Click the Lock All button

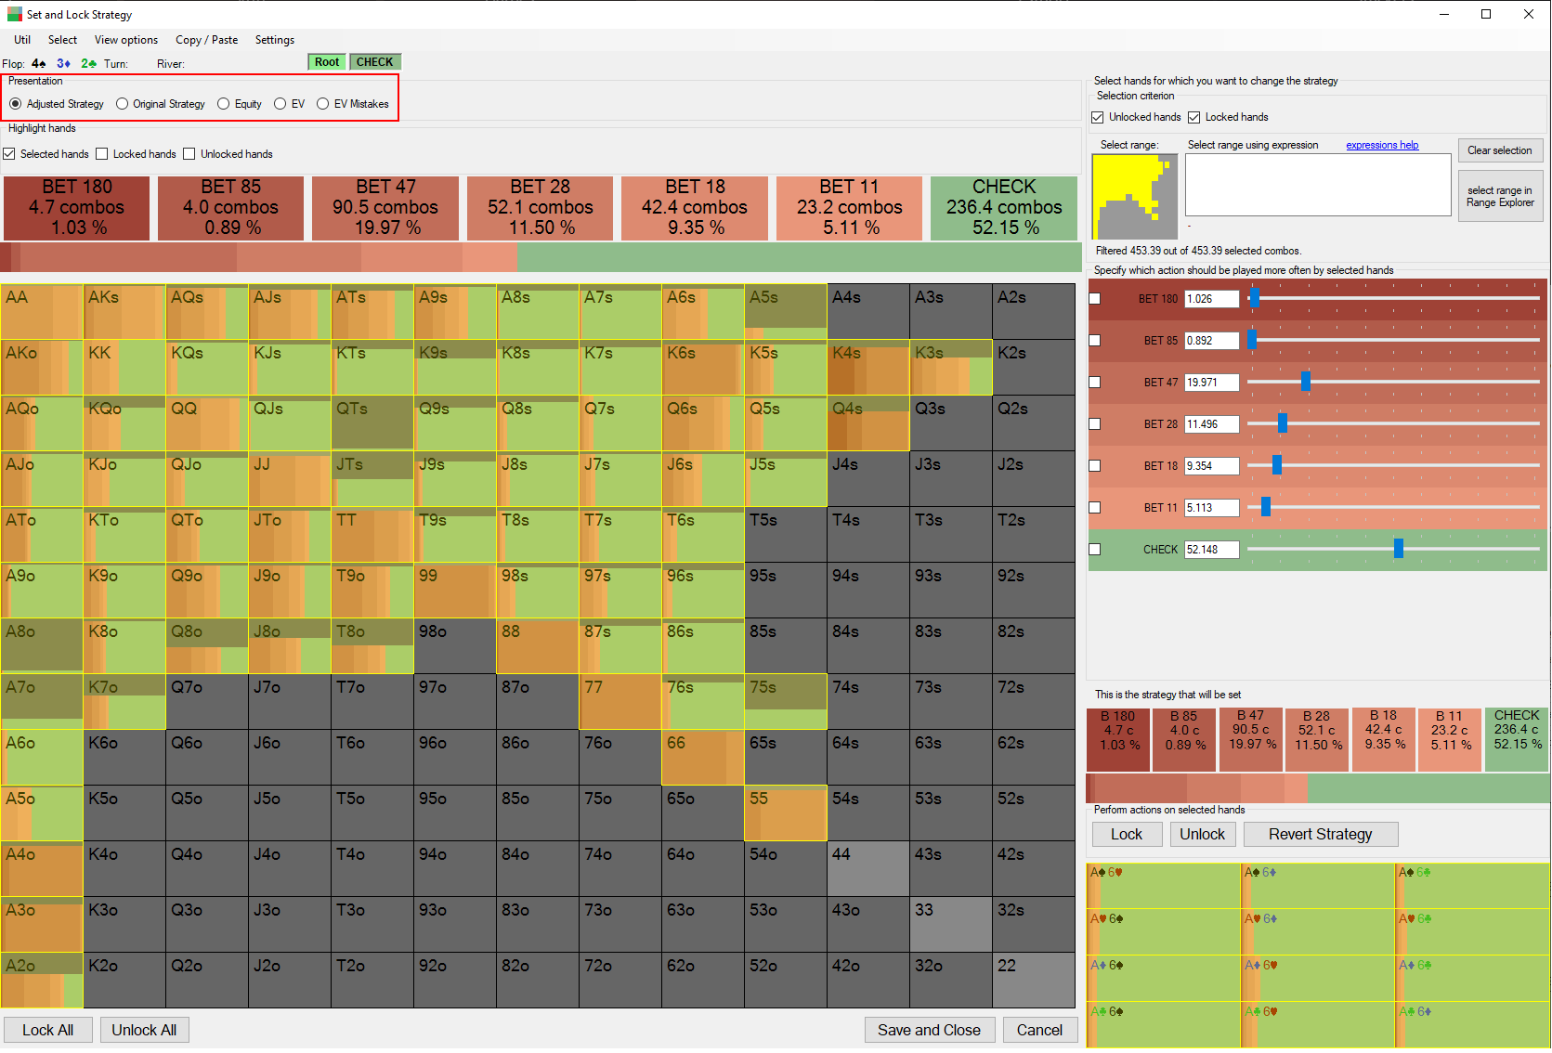click(x=48, y=1030)
